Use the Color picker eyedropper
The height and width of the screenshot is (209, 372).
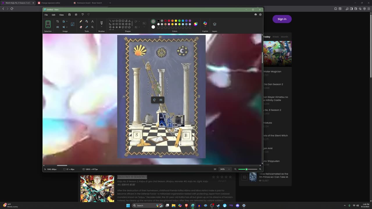[x=87, y=27]
